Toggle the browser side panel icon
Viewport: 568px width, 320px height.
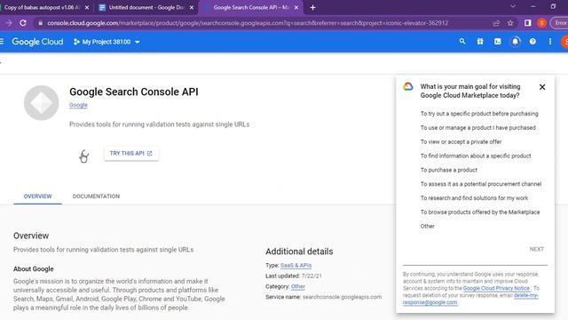528,23
